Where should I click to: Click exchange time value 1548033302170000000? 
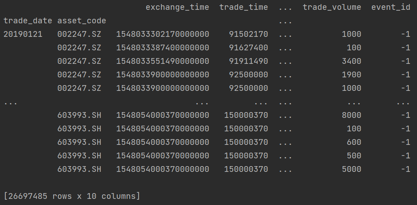pos(163,34)
